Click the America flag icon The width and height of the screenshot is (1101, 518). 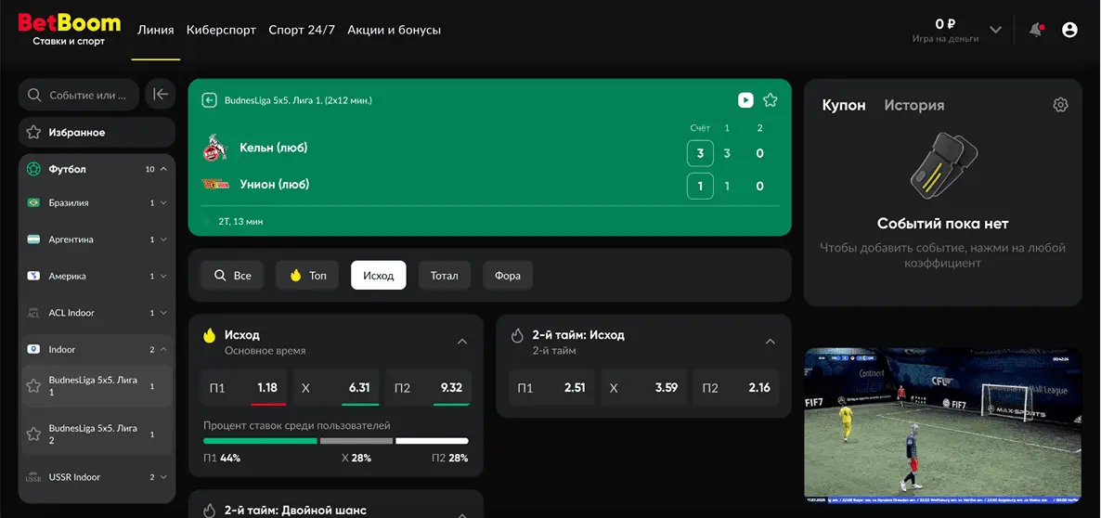point(33,276)
